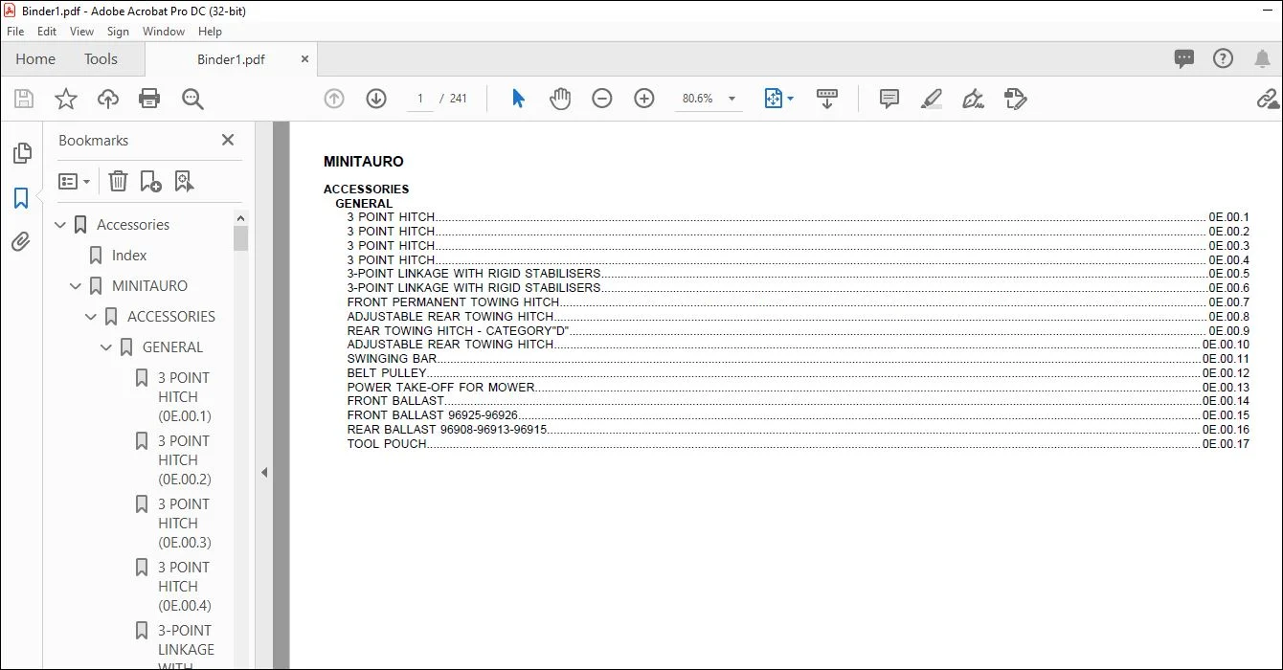Select 3 POINT HITCH (0E.00.3) bookmark
Image resolution: width=1283 pixels, height=670 pixels.
pos(185,524)
